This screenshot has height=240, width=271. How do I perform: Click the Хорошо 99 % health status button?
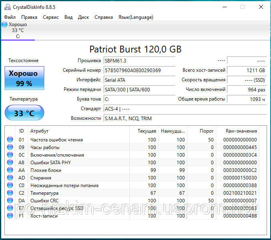(24, 78)
